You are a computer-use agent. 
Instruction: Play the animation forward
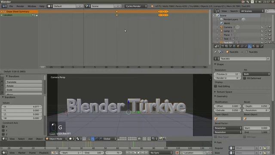(139, 153)
